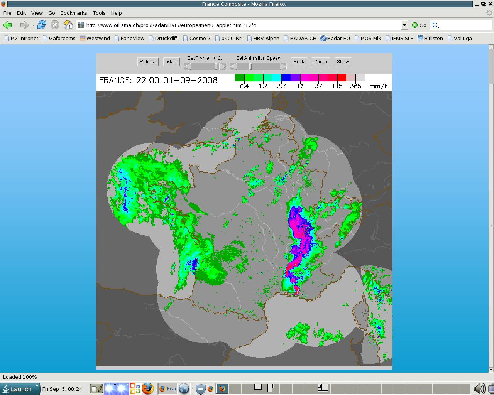Open the Forward button history dropdown arrow
The height and width of the screenshot is (395, 494).
tap(33, 25)
